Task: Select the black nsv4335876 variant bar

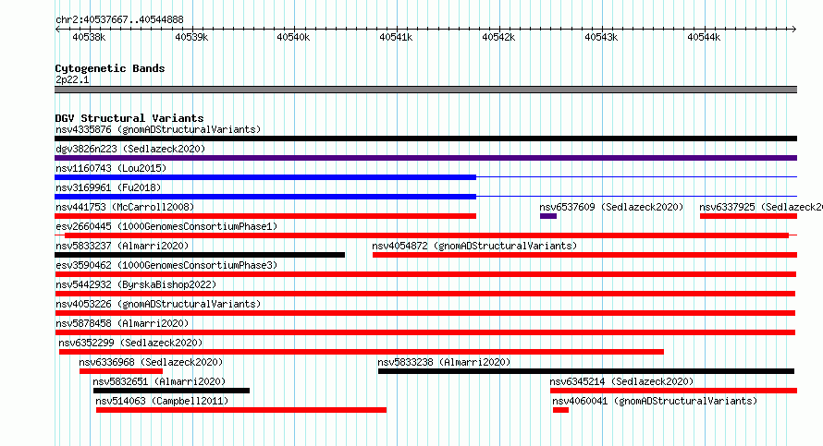Action: pos(425,139)
